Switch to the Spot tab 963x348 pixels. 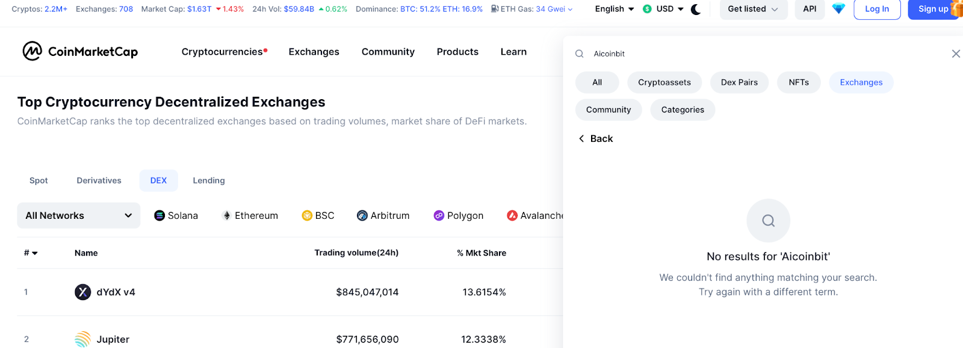point(39,180)
